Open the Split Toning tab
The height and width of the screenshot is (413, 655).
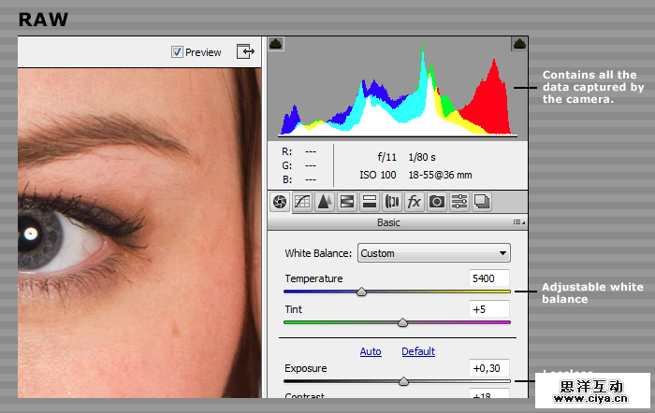click(x=369, y=202)
